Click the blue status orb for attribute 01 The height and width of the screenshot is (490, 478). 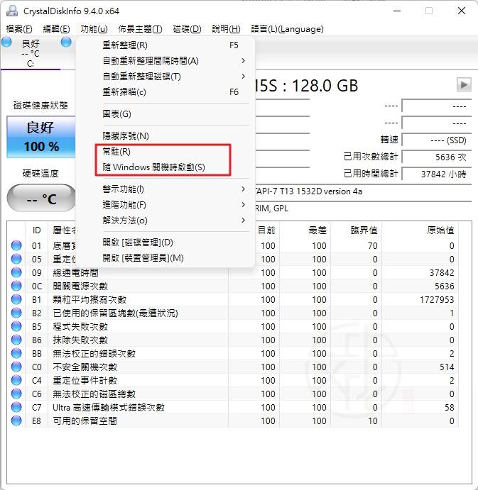coord(16,245)
